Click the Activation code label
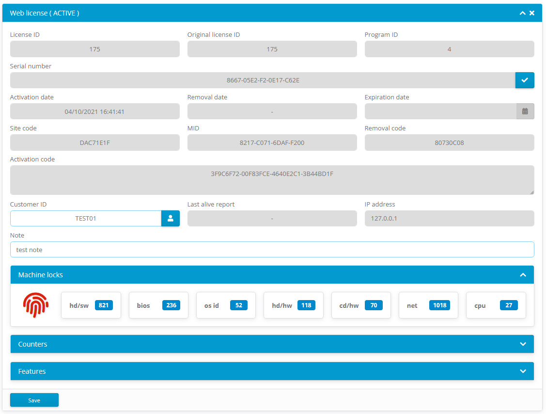 coord(32,159)
